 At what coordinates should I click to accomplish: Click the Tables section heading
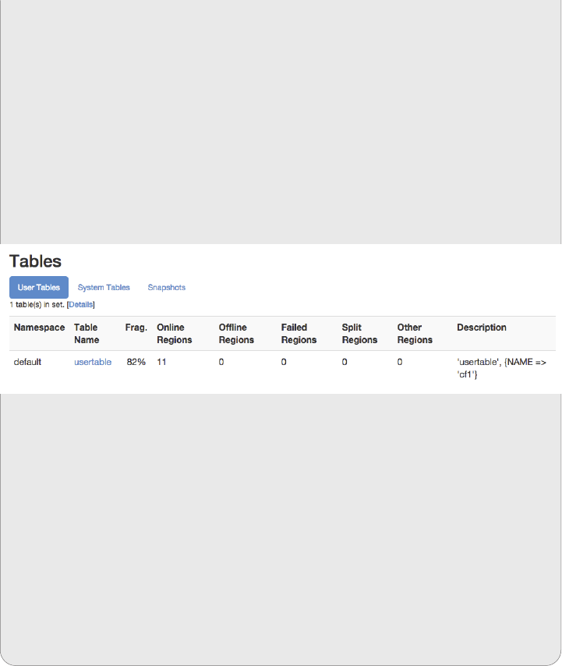point(35,261)
